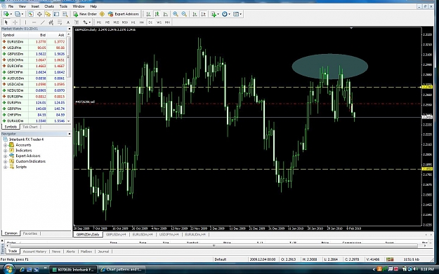Open the Periods clock icon
The width and height of the screenshot is (439, 274).
[225, 14]
